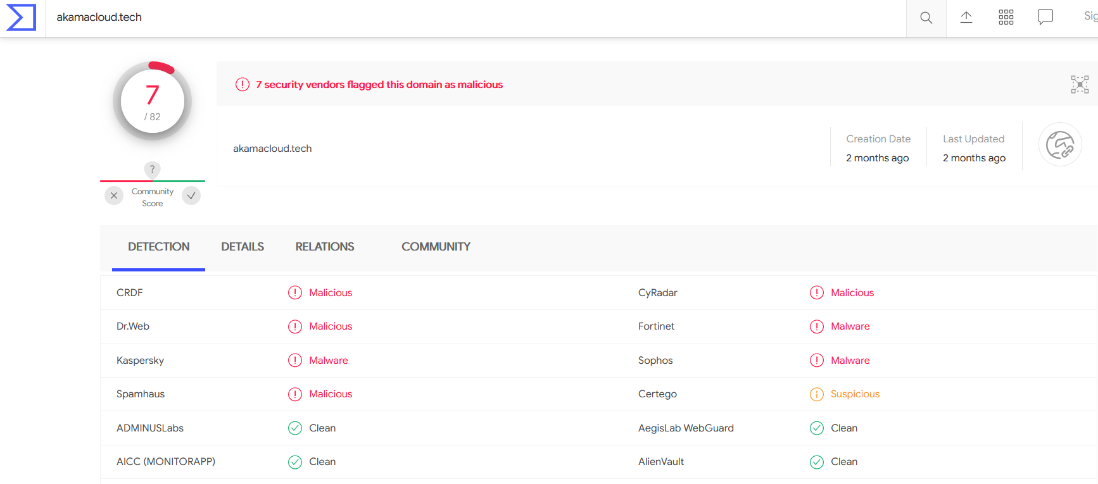Click the CyRadar malicious alert icon
This screenshot has width=1098, height=484.
pyautogui.click(x=817, y=292)
